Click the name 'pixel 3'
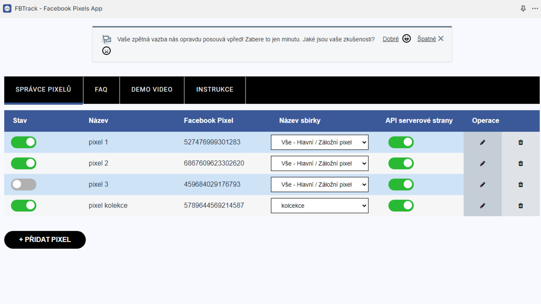Viewport: 541px width, 304px height. [x=98, y=184]
